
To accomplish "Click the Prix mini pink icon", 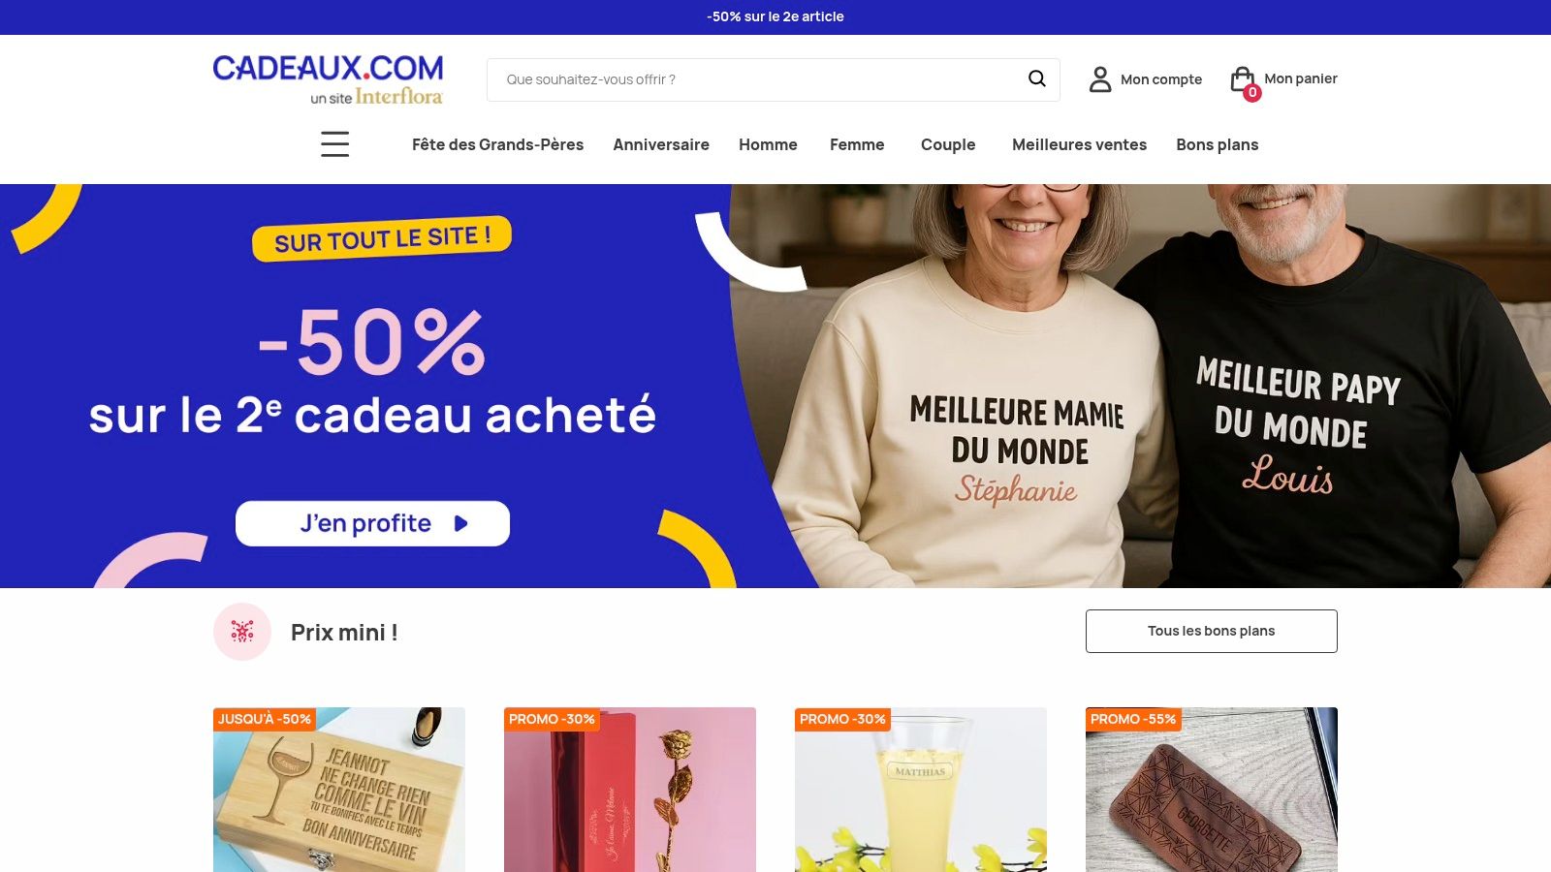I will (x=242, y=632).
